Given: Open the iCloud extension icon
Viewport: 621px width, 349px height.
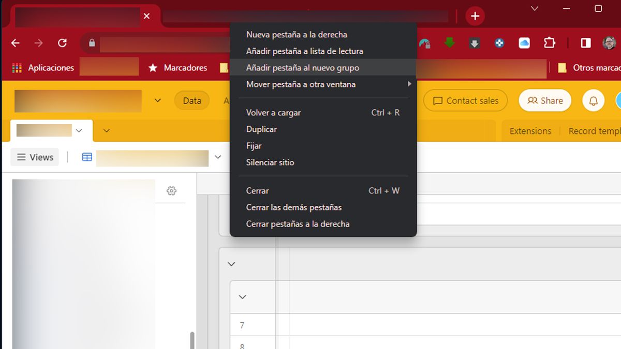Looking at the screenshot, I should pos(524,43).
